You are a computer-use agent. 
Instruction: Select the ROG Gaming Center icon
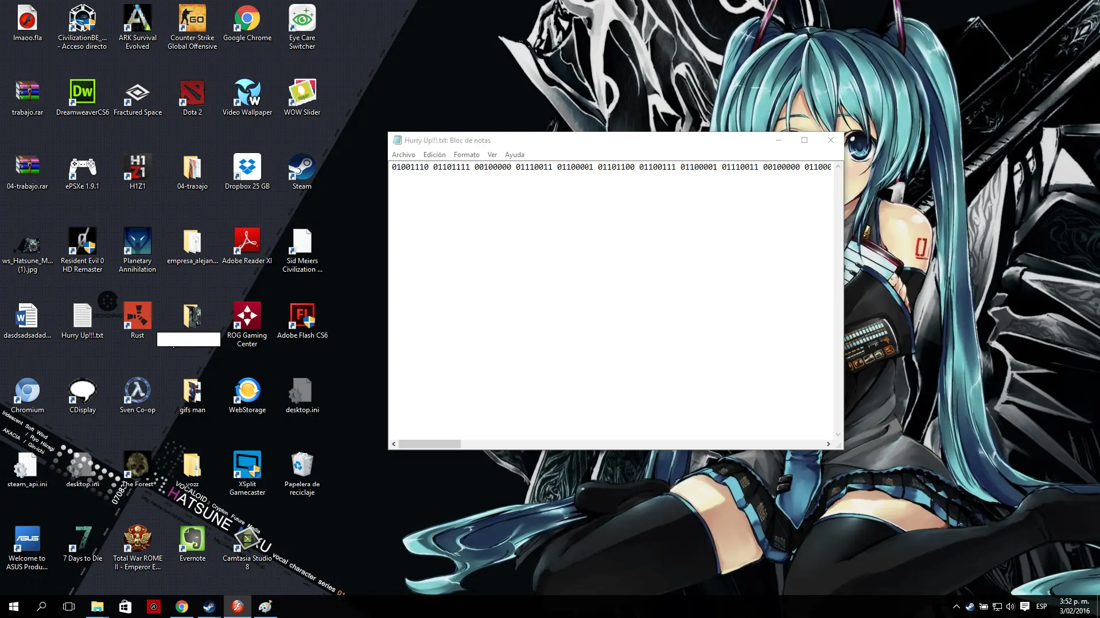point(247,325)
